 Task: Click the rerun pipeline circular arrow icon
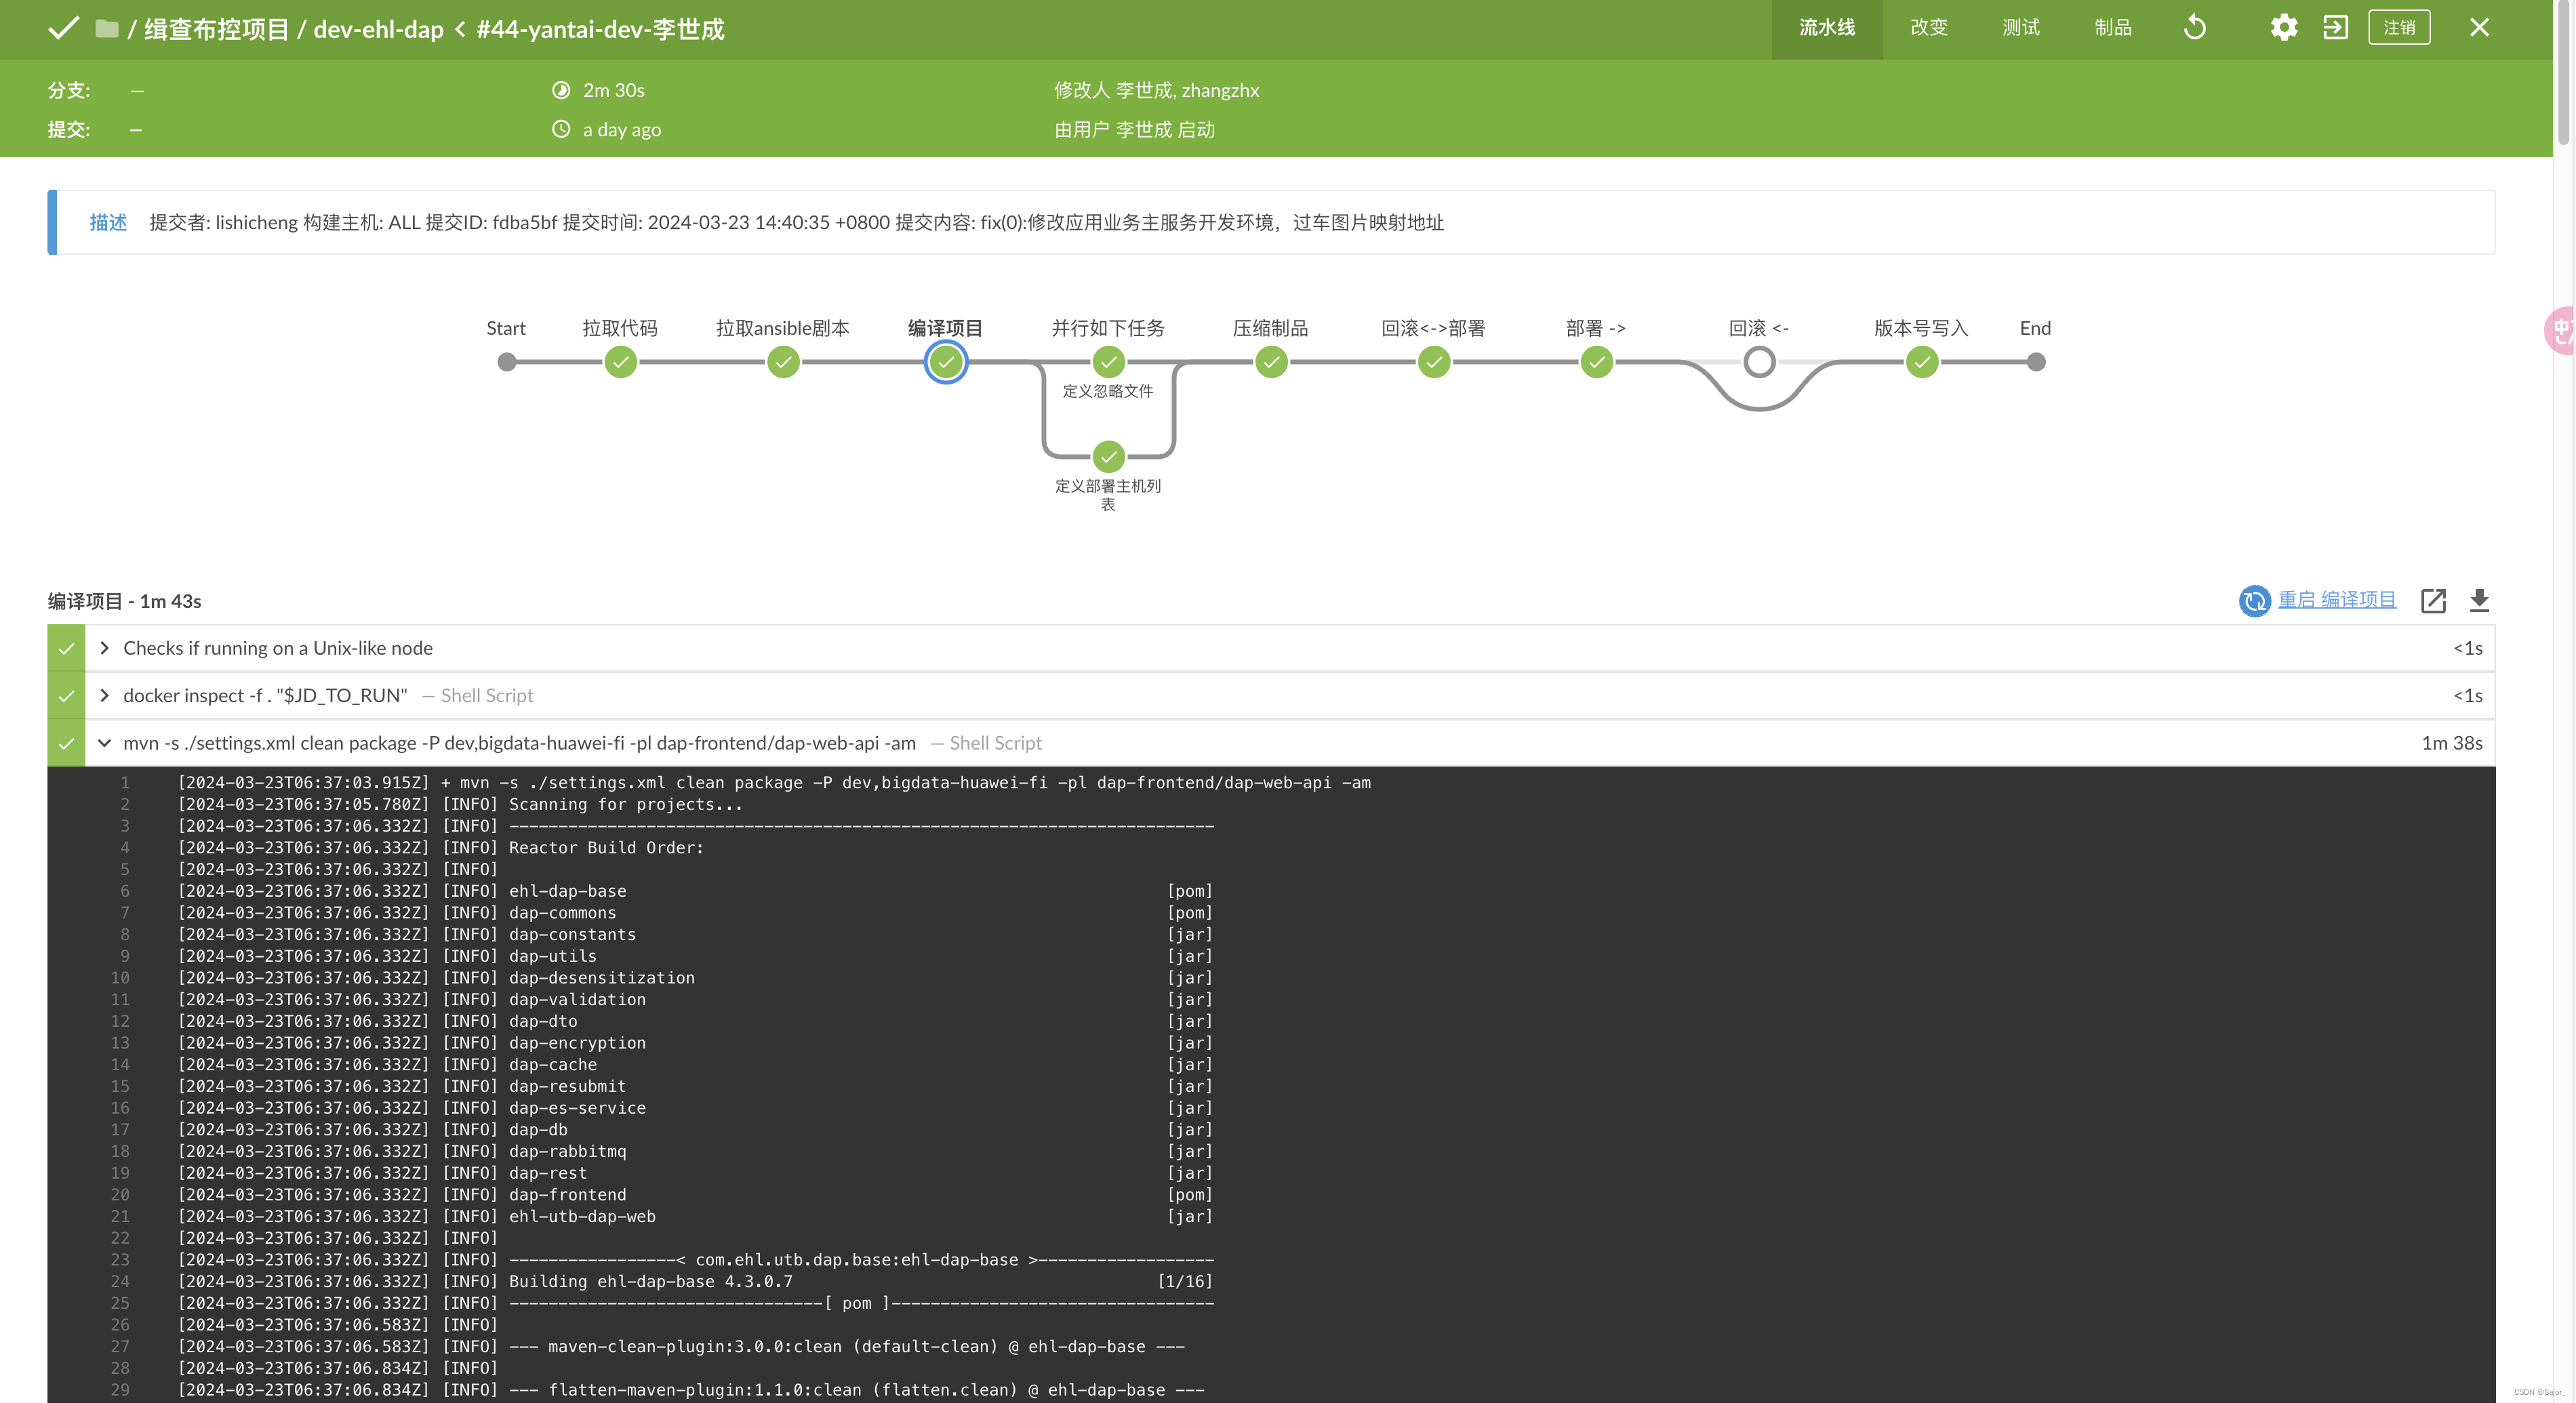pyautogui.click(x=2194, y=27)
